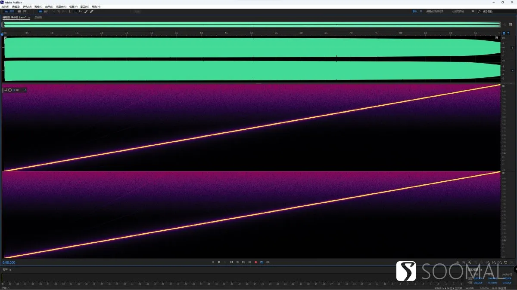Move playhead to next marker
The image size is (517, 290).
click(x=249, y=262)
